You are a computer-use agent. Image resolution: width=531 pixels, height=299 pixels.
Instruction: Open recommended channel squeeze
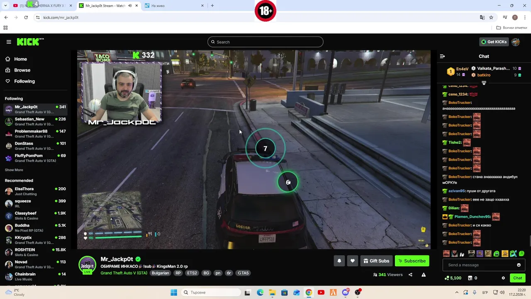[x=35, y=203]
